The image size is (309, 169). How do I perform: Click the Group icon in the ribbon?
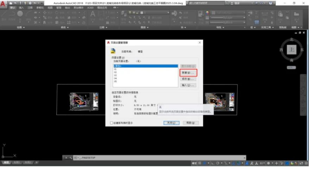coord(250,13)
